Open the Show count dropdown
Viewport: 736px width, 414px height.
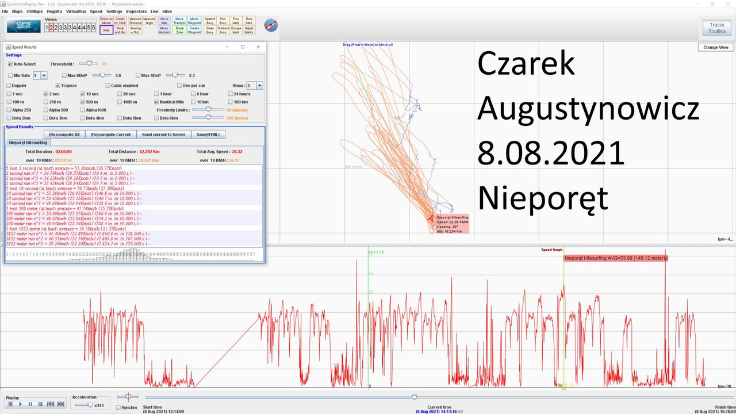[259, 85]
